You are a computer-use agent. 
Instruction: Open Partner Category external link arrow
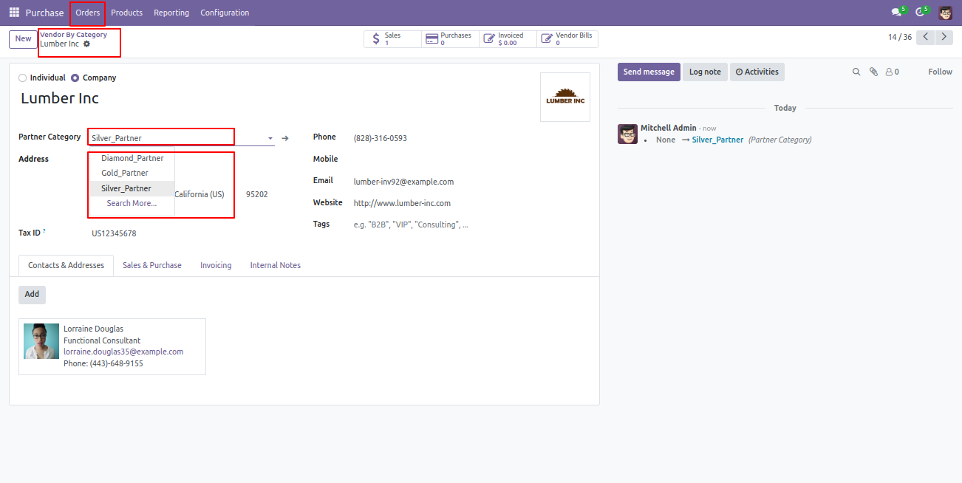click(x=285, y=138)
